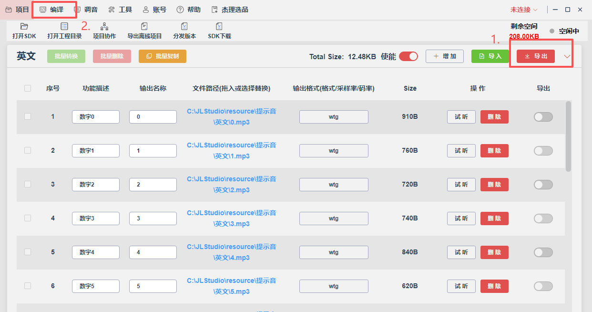Open file path link for 英文\0.mp3

pyautogui.click(x=232, y=117)
